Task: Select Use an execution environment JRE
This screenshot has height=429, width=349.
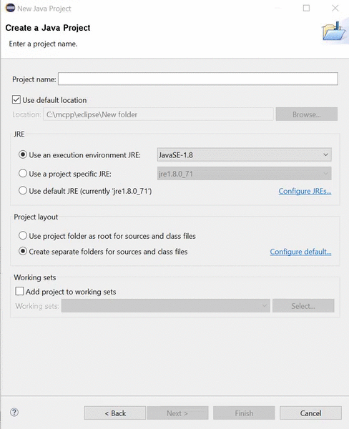Action: 23,154
